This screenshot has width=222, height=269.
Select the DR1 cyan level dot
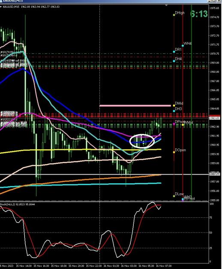click(x=174, y=52)
